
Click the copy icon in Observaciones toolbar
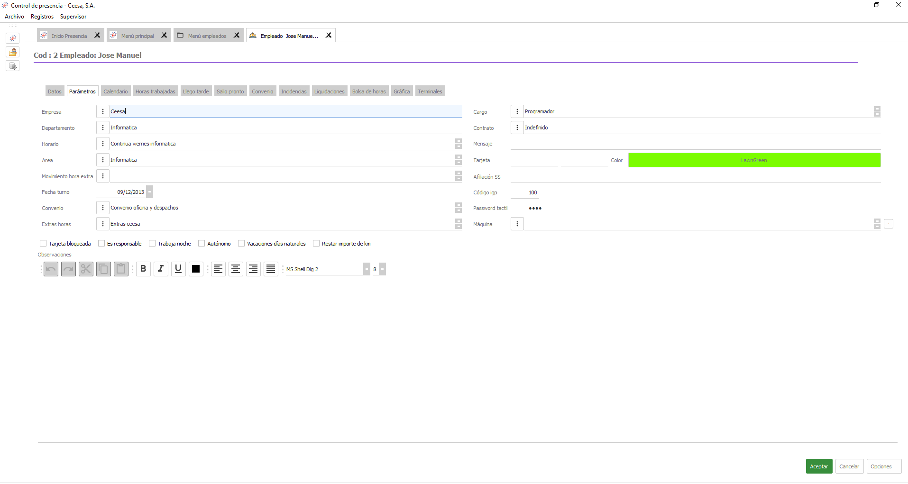[103, 269]
